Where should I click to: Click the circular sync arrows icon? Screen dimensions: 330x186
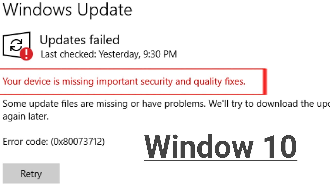click(x=16, y=45)
